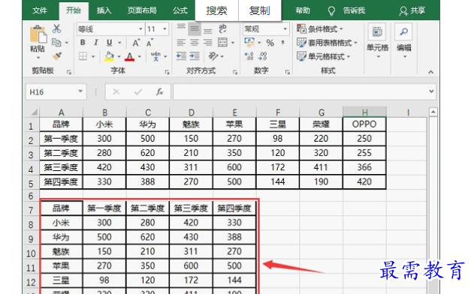Click the Wrap Text icon
The width and height of the screenshot is (471, 294).
tap(222, 28)
